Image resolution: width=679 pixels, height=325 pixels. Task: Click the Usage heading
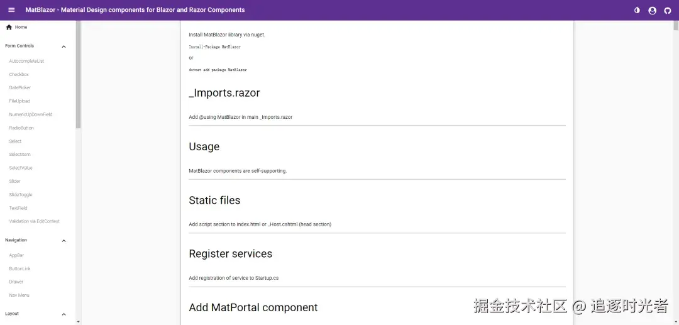point(204,146)
